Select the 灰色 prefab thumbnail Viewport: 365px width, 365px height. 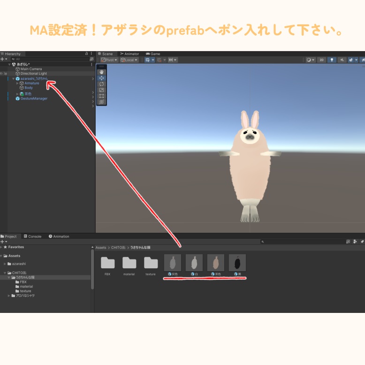pyautogui.click(x=173, y=263)
